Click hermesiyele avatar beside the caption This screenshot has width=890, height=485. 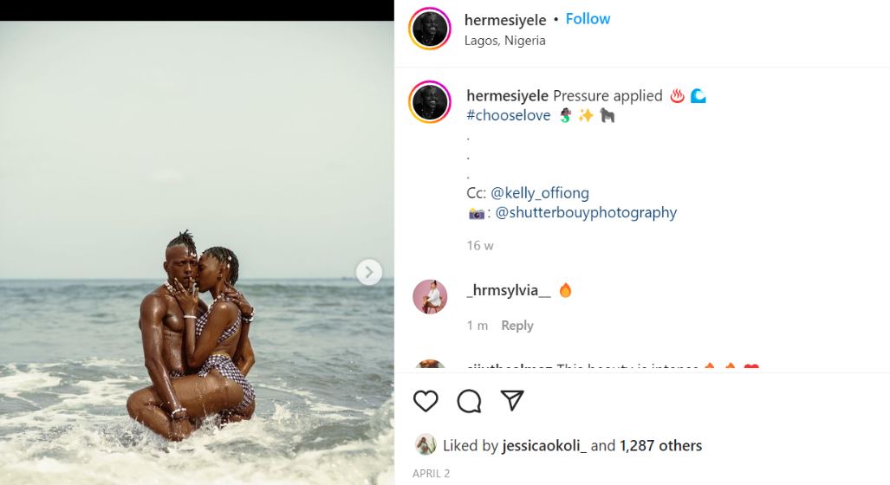(431, 103)
